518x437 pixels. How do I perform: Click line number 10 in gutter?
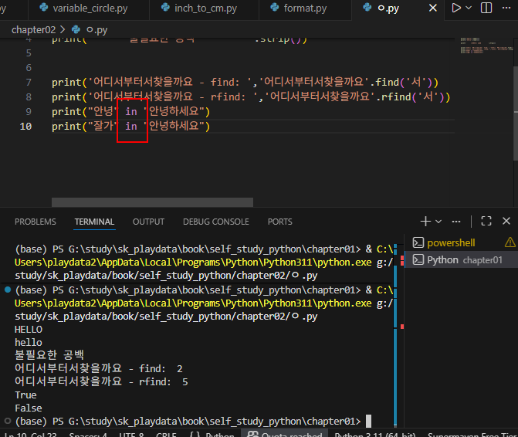pos(25,126)
